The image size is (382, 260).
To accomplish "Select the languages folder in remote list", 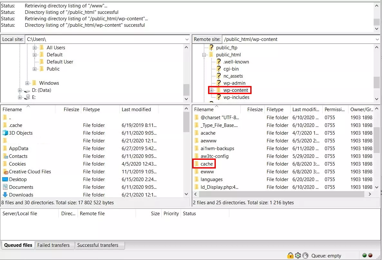I will point(212,179).
